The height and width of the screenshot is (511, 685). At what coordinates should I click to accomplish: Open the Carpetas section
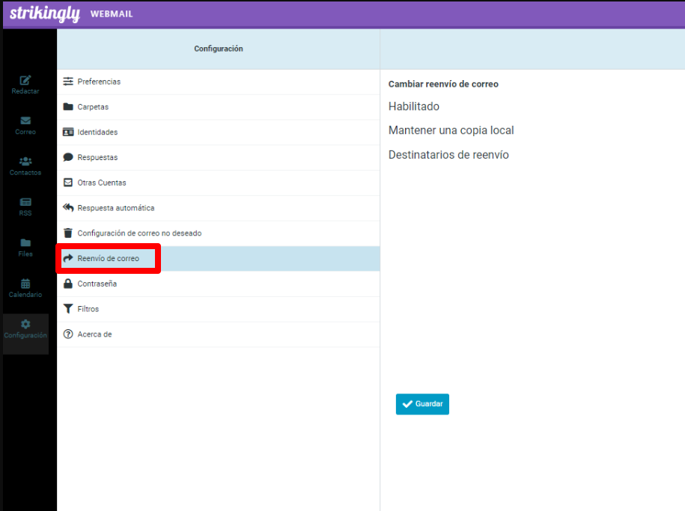(x=219, y=107)
